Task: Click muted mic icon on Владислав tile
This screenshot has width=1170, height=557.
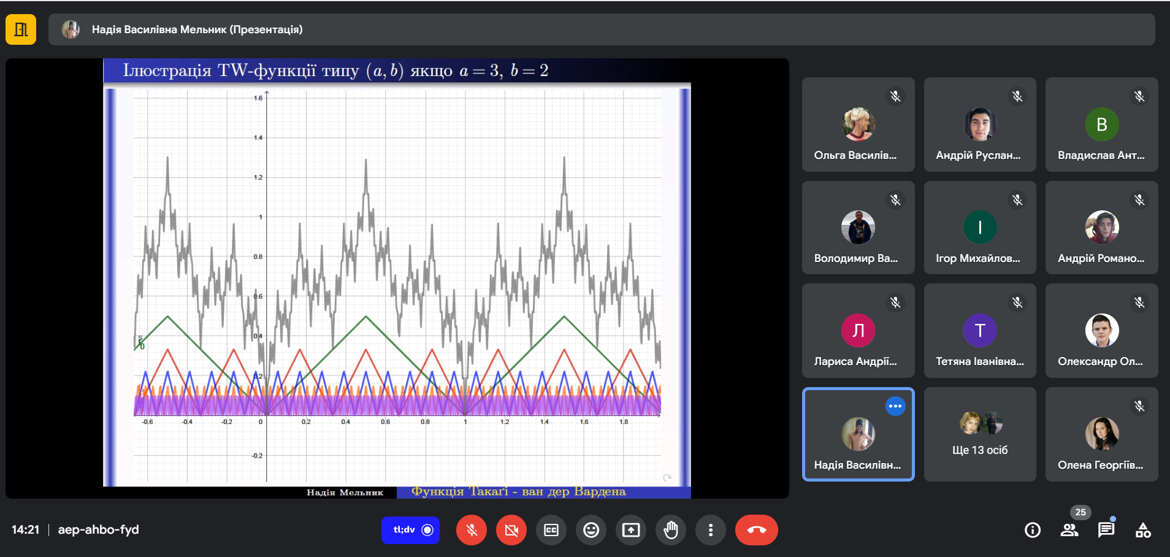Action: [x=1139, y=96]
